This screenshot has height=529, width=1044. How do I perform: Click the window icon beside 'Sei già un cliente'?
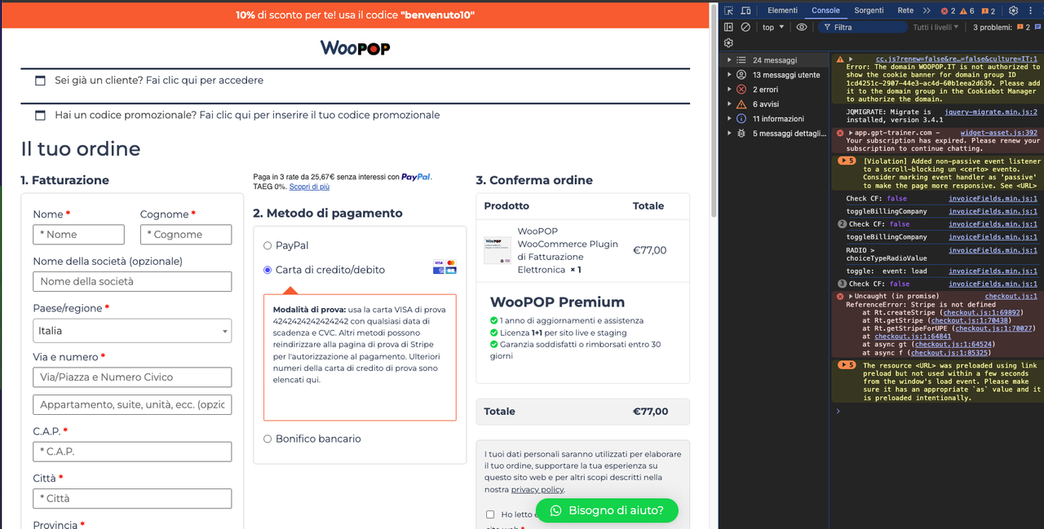click(40, 81)
